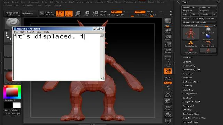Viewport: 223px width, 125px height.
Task: Click the BPR render icon
Action: [x=168, y=21]
